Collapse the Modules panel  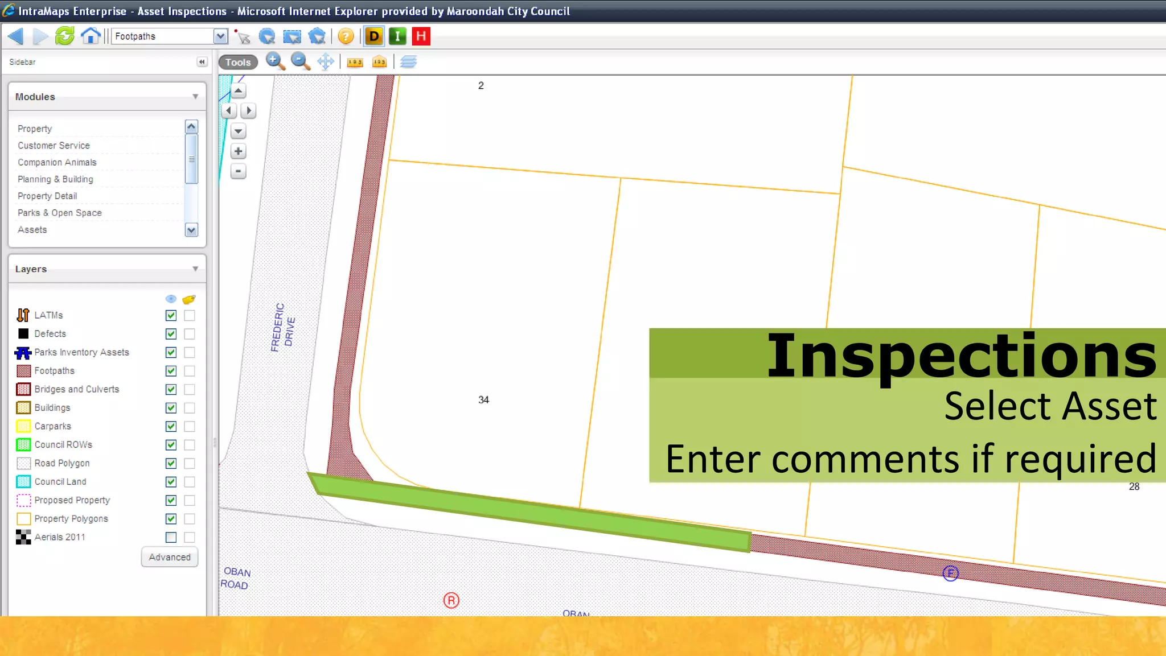pyautogui.click(x=195, y=97)
